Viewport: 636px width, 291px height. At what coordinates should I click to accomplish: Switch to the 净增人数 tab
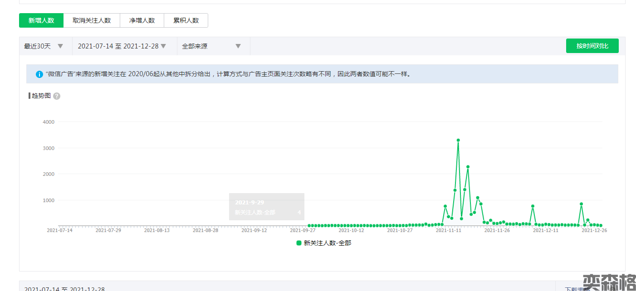tap(142, 20)
